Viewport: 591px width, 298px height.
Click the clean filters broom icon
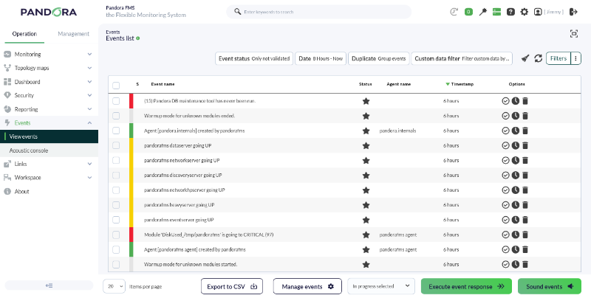[x=525, y=58]
